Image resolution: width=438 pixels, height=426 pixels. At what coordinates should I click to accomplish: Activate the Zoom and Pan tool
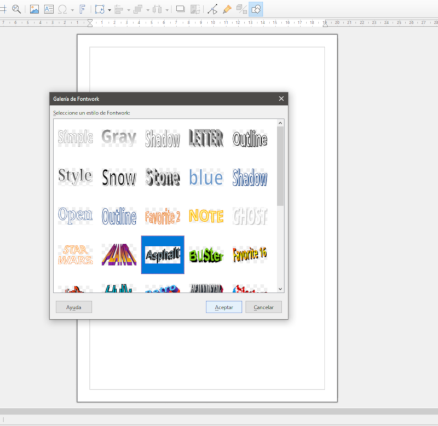coord(15,9)
